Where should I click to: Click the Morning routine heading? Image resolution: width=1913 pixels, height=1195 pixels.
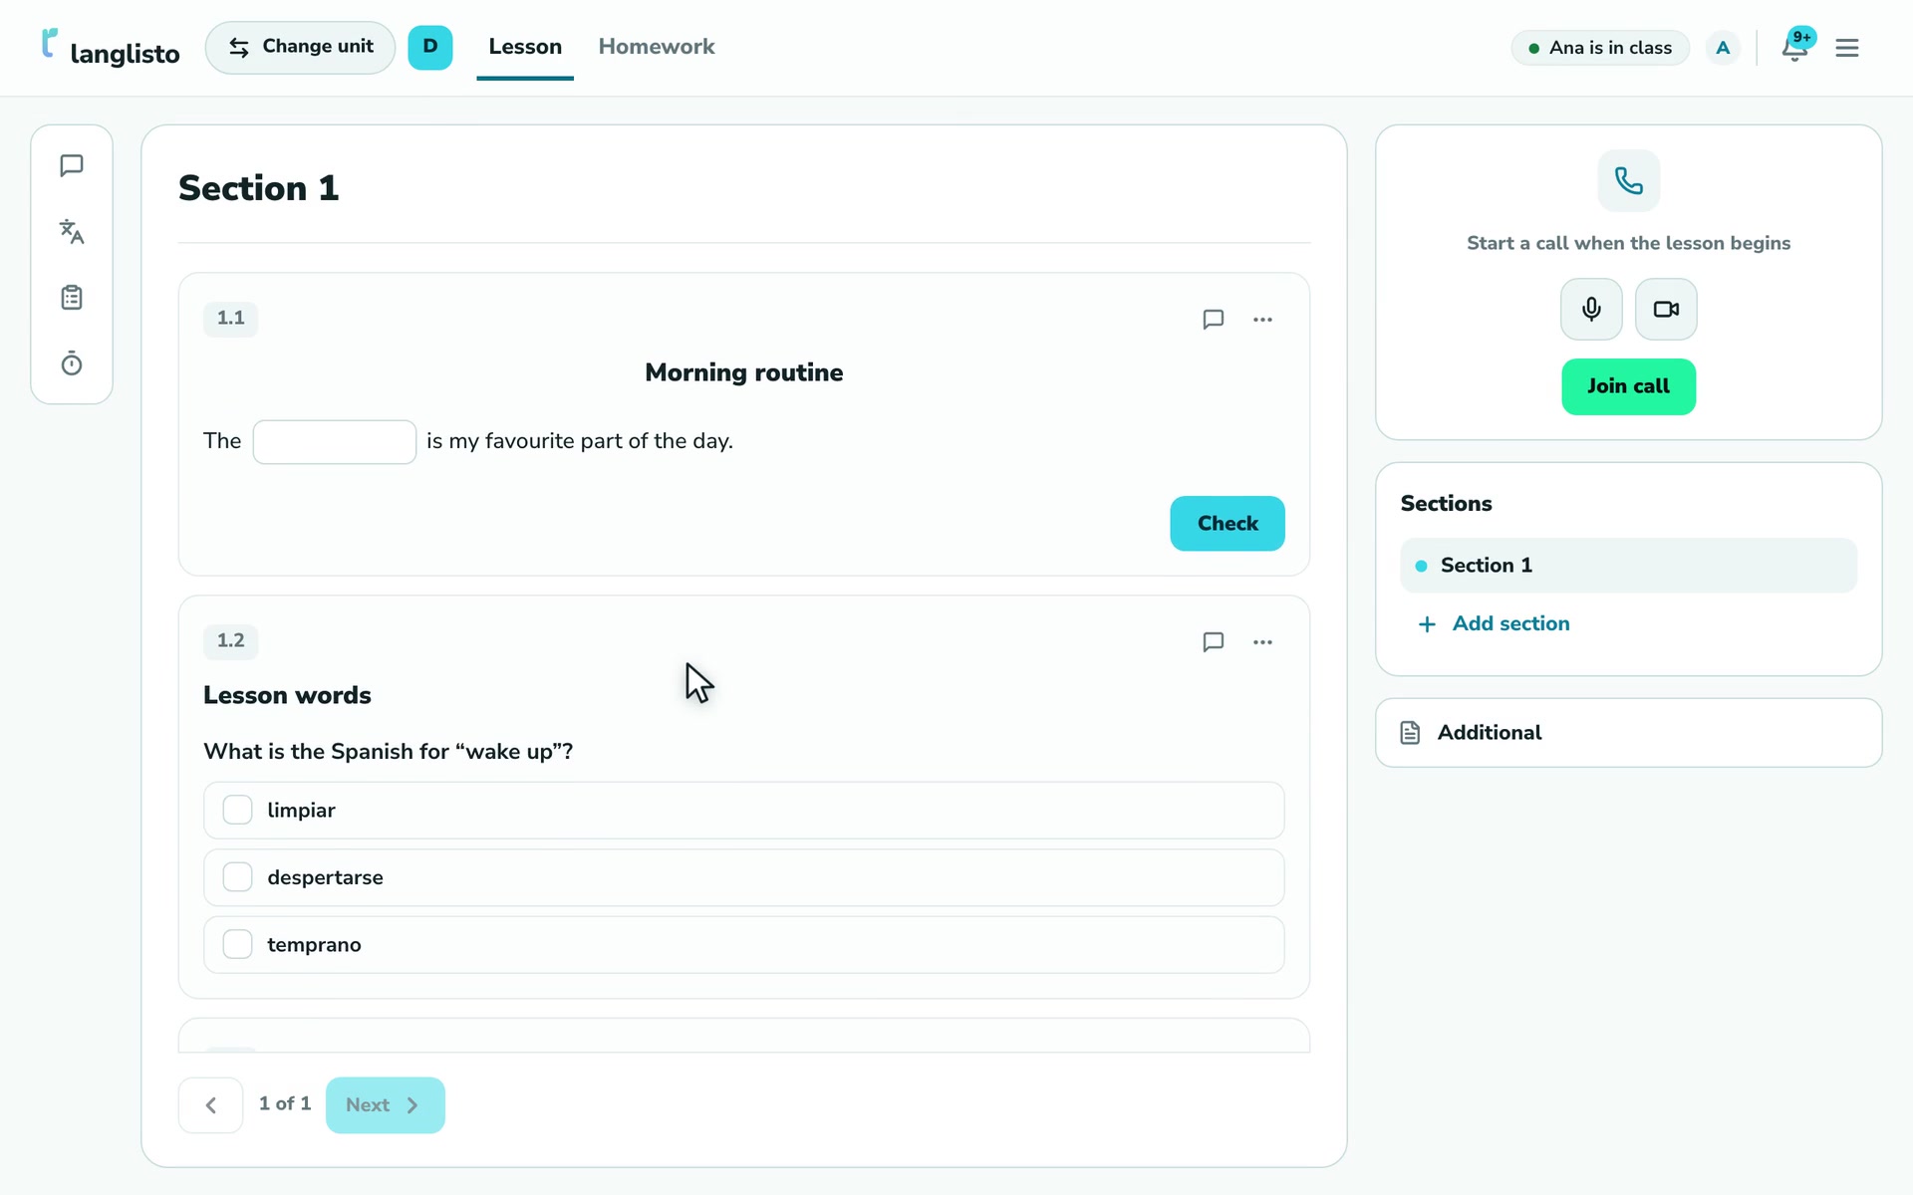(743, 372)
